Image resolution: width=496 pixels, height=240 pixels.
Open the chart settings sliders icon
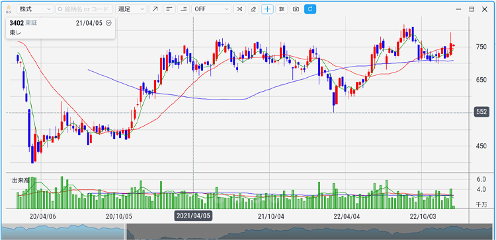(281, 9)
